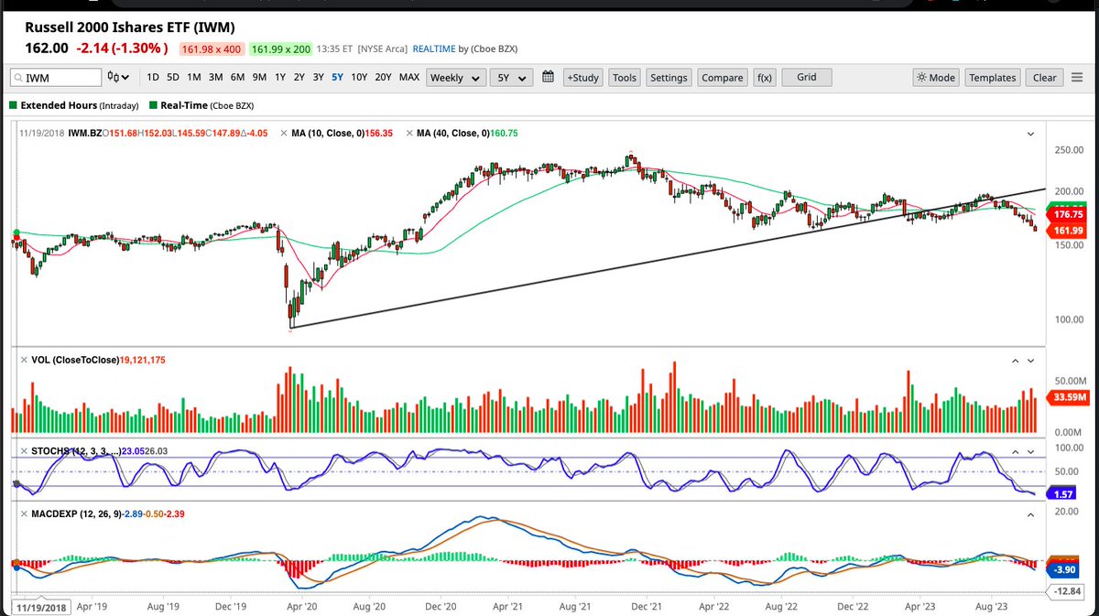The image size is (1099, 616).
Task: Remove the MACDEXP study panel
Action: pyautogui.click(x=24, y=514)
